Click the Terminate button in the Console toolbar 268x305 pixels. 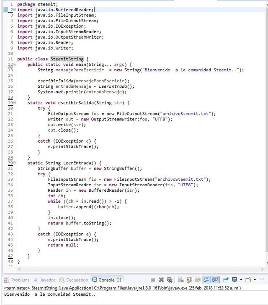coord(153,280)
